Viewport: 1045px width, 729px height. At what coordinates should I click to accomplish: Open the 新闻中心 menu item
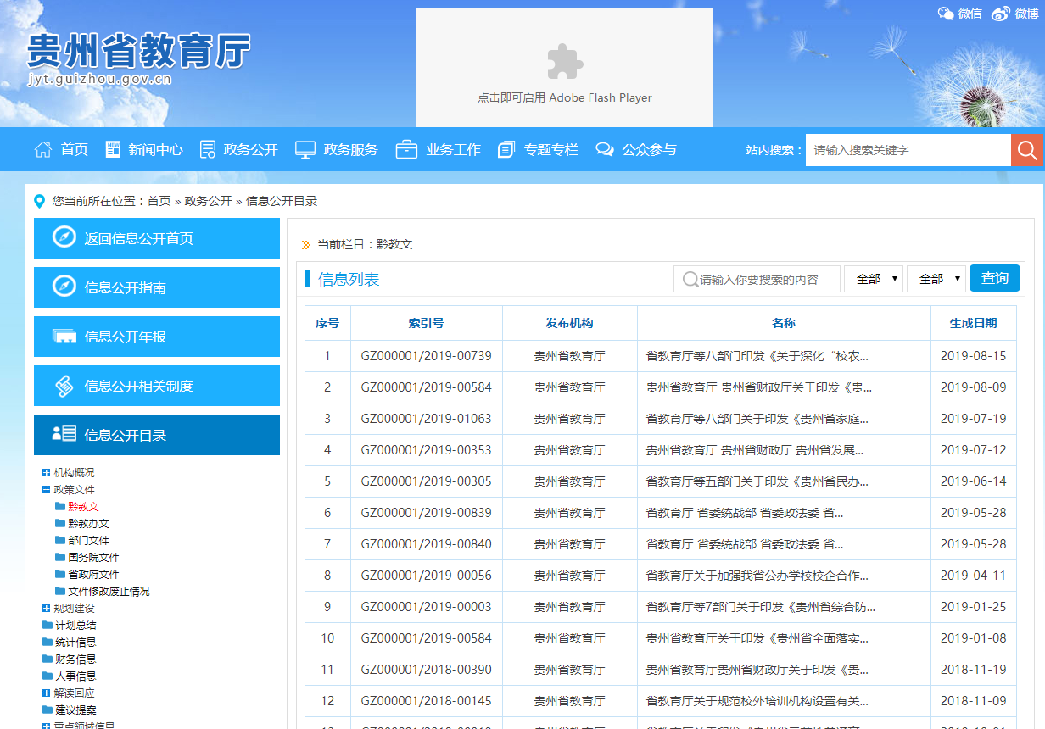point(155,150)
